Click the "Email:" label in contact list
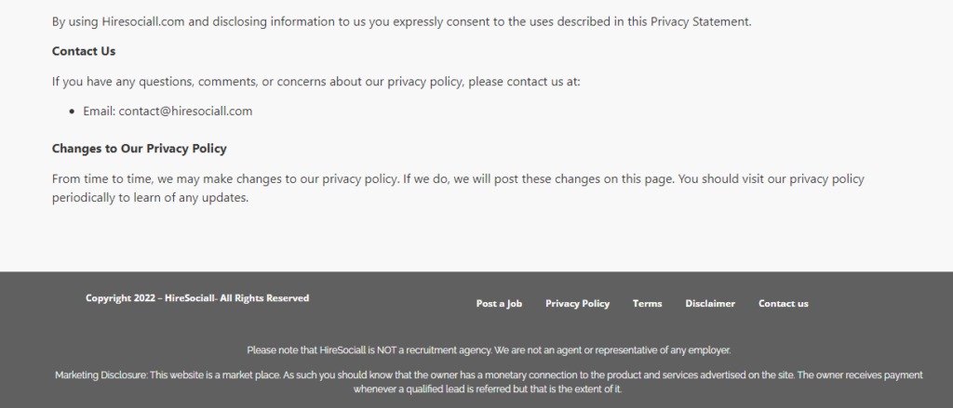953x408 pixels. tap(99, 111)
